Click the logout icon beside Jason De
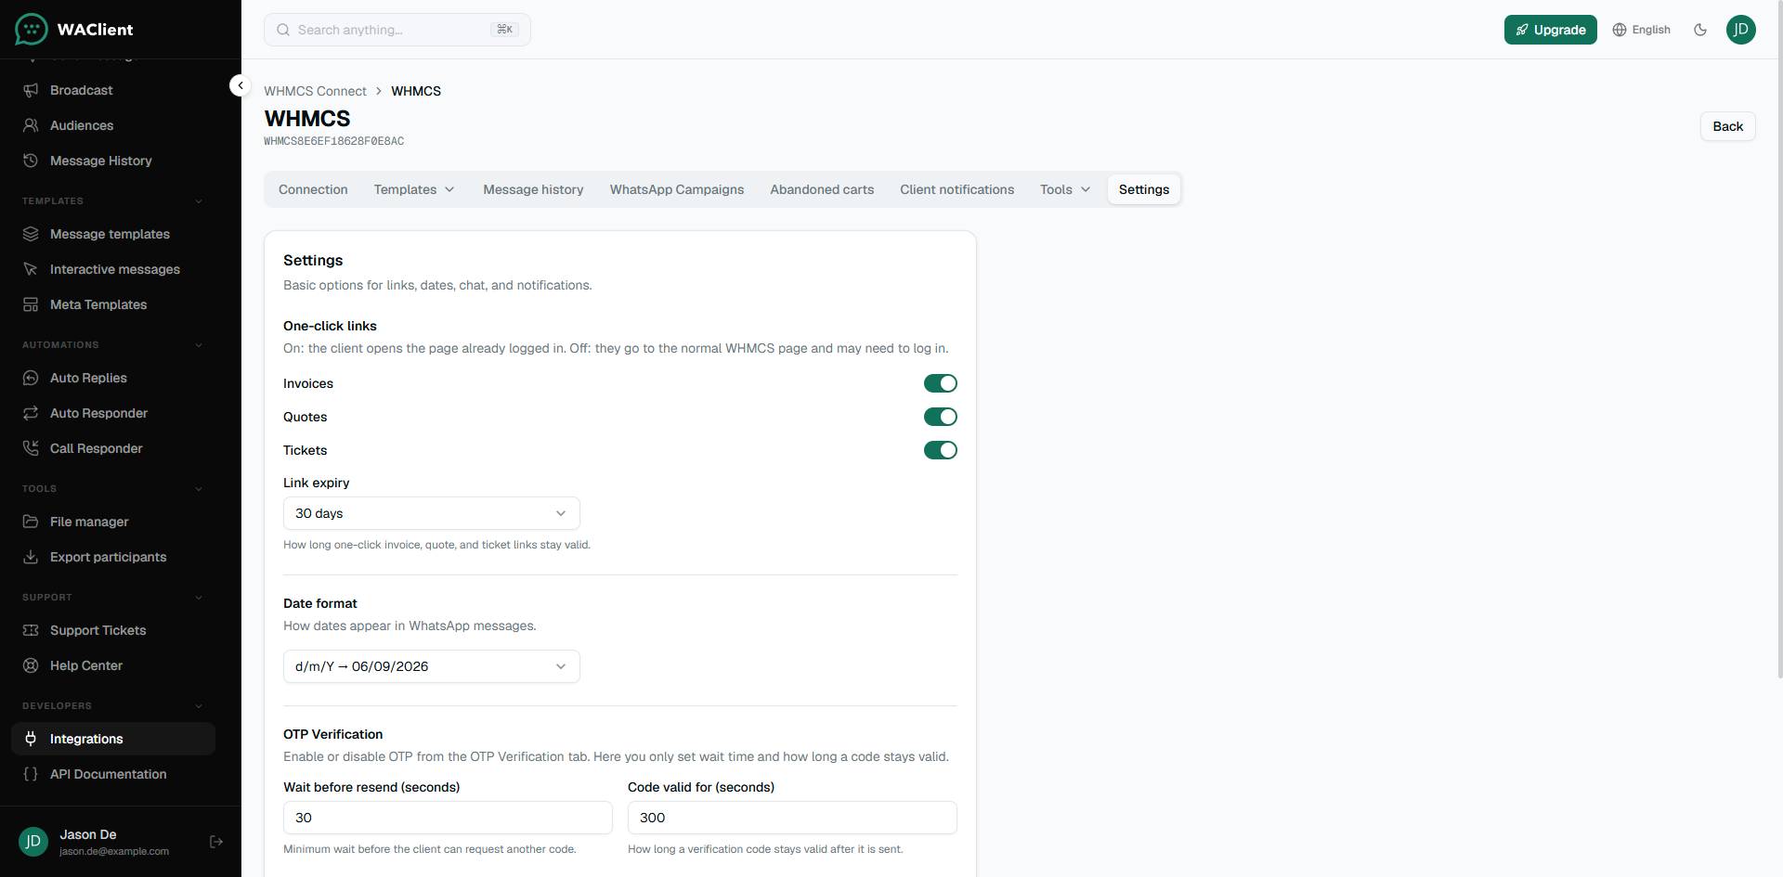Viewport: 1783px width, 877px height. [x=216, y=842]
